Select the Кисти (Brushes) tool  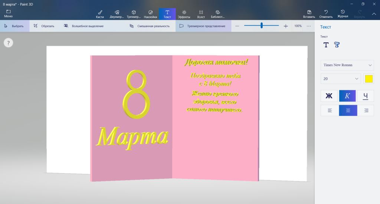[x=99, y=14]
